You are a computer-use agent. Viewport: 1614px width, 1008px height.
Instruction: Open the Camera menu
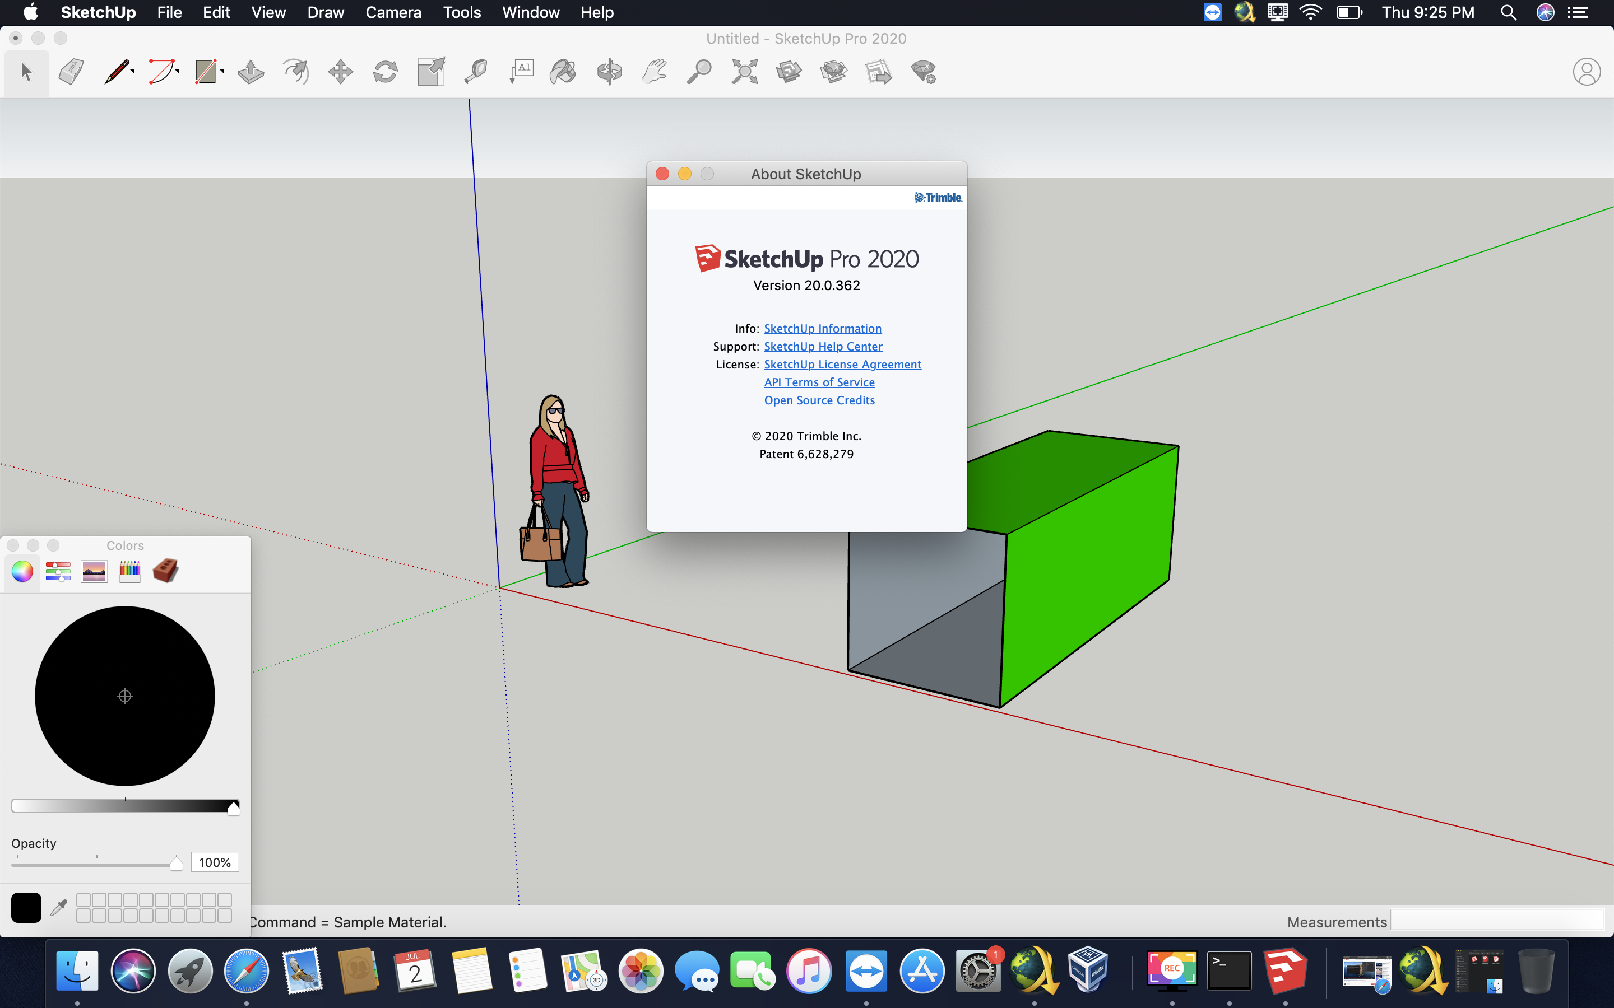point(393,12)
